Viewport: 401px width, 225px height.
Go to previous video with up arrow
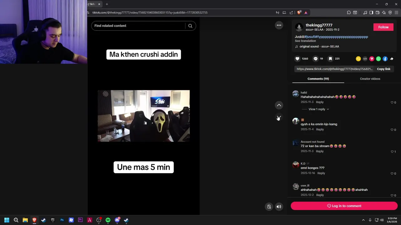pos(279,105)
